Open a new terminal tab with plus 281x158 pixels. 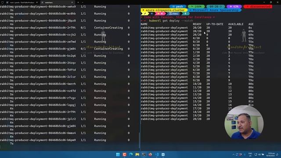pyautogui.click(x=78, y=3)
